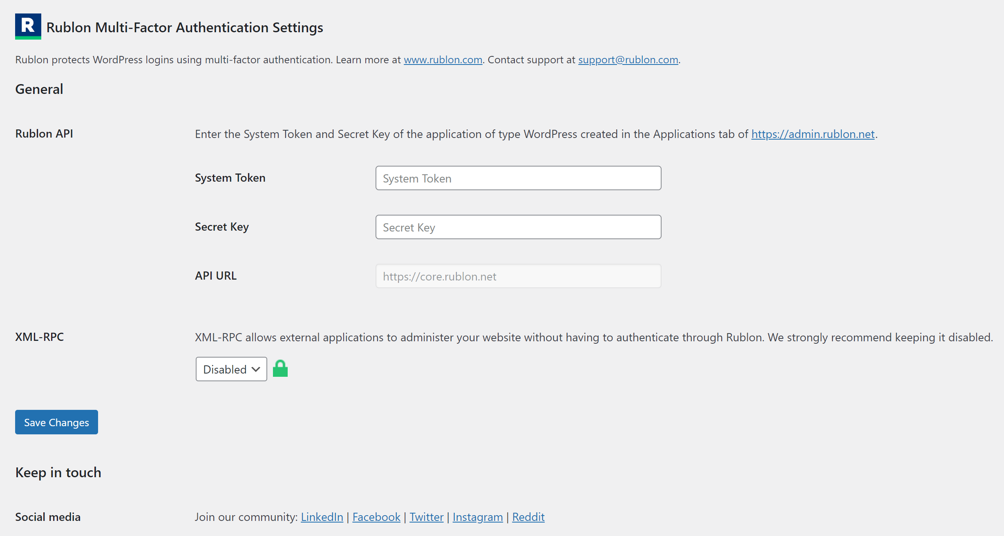Open the XML-RPC Disabled dropdown
This screenshot has height=536, width=1004.
(231, 369)
